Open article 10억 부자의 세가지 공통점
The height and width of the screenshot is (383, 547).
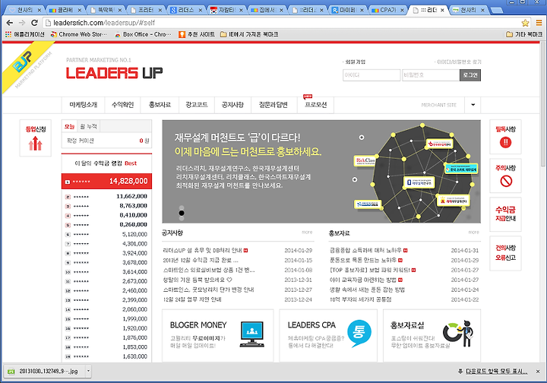[x=361, y=299]
